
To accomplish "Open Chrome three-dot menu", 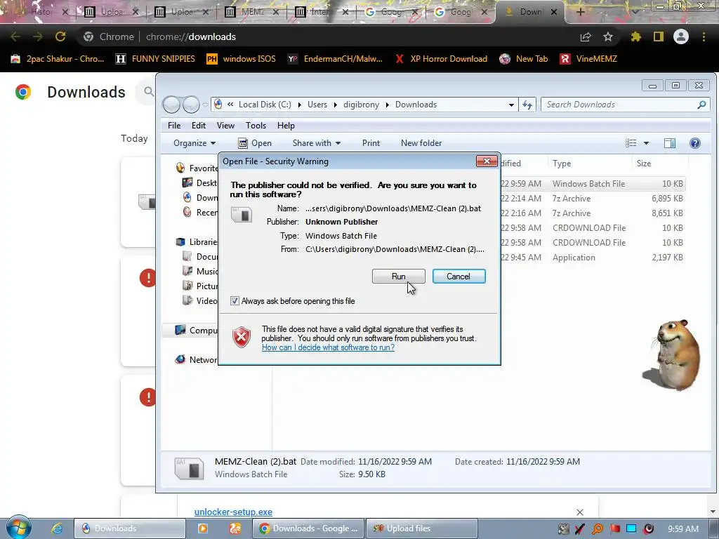I will coord(704,36).
